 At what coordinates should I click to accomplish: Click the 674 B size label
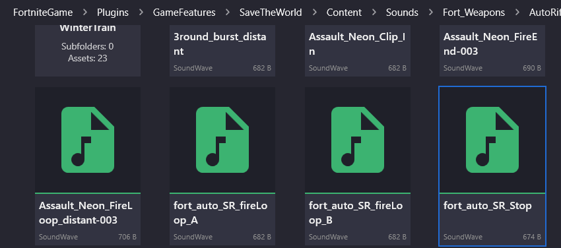pos(532,237)
